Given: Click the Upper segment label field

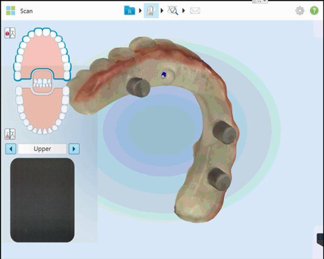Looking at the screenshot, I should (42, 149).
